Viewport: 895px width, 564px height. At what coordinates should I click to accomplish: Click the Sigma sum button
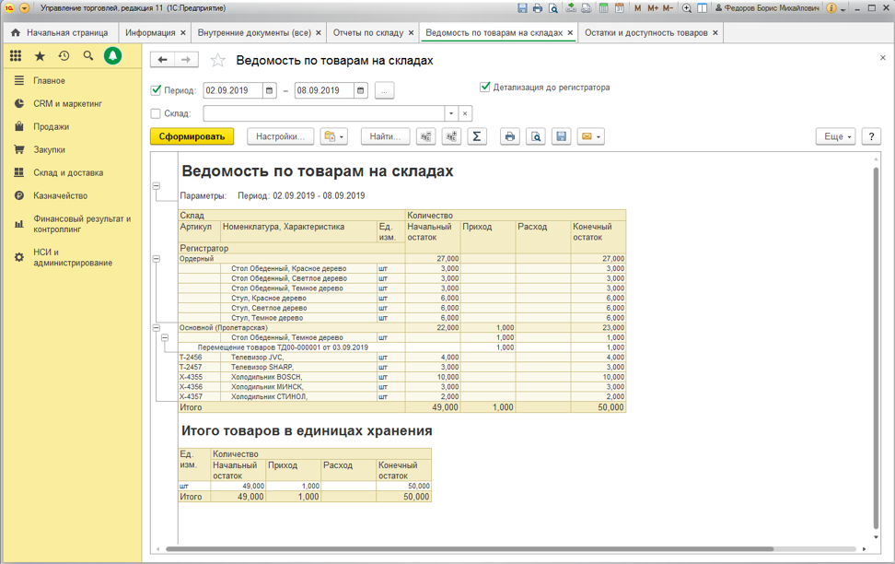coord(477,136)
